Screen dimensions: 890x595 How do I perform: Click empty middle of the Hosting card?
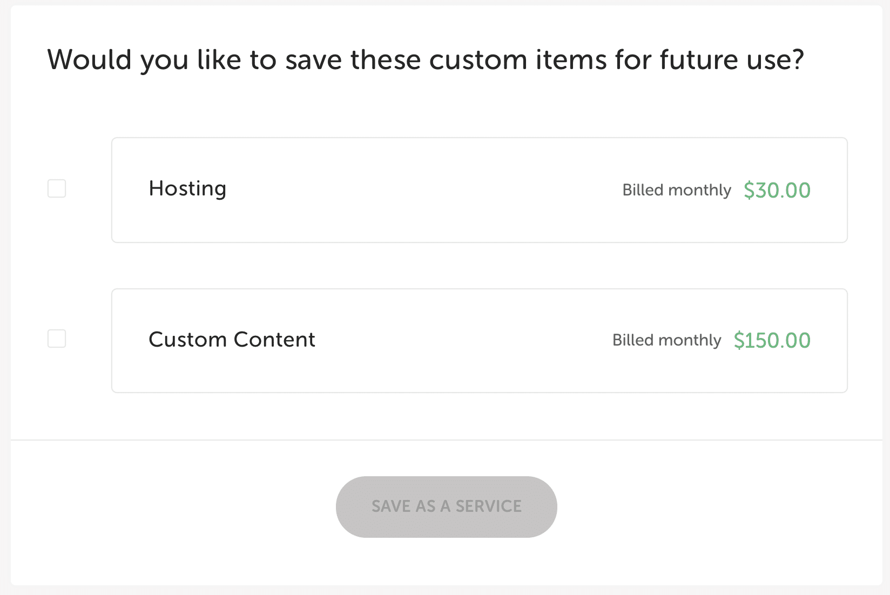pyautogui.click(x=421, y=190)
